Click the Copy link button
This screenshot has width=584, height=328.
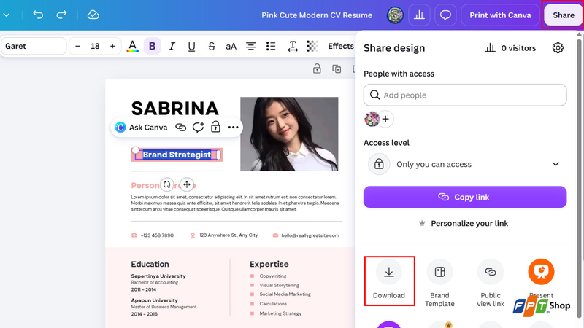click(x=465, y=197)
